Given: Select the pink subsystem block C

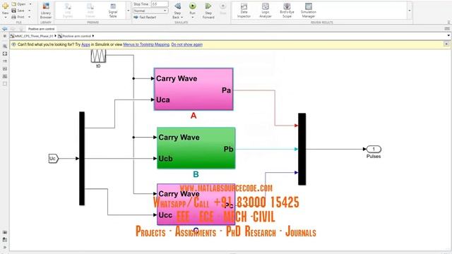Looking at the screenshot, I should point(196,205).
